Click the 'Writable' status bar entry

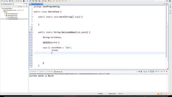[x=101, y=94]
